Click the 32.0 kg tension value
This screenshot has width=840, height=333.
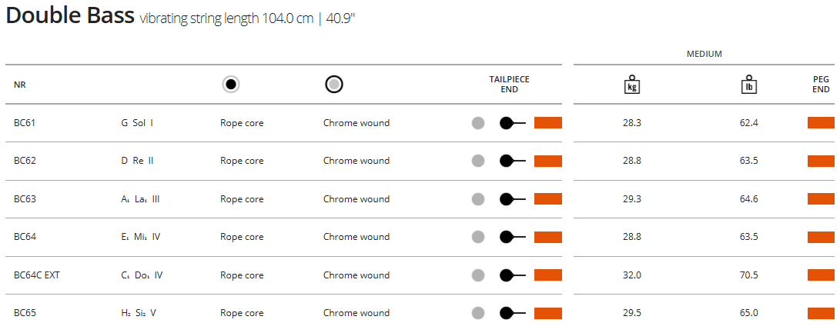tap(631, 275)
